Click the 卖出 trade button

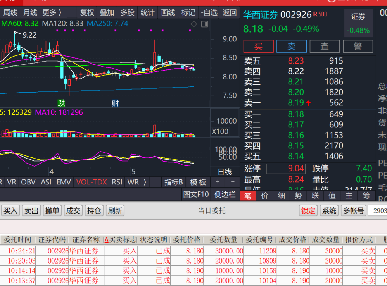[x=31, y=210]
